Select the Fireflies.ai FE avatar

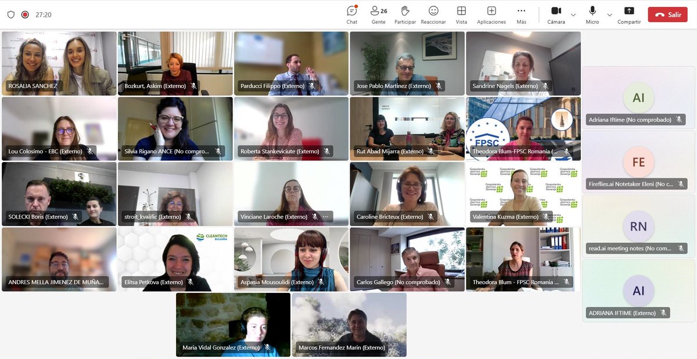tap(638, 162)
